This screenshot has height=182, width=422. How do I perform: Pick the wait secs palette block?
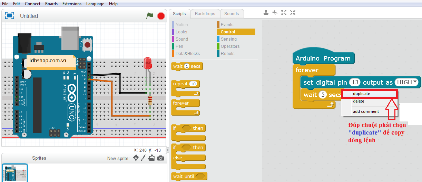coord(187,66)
